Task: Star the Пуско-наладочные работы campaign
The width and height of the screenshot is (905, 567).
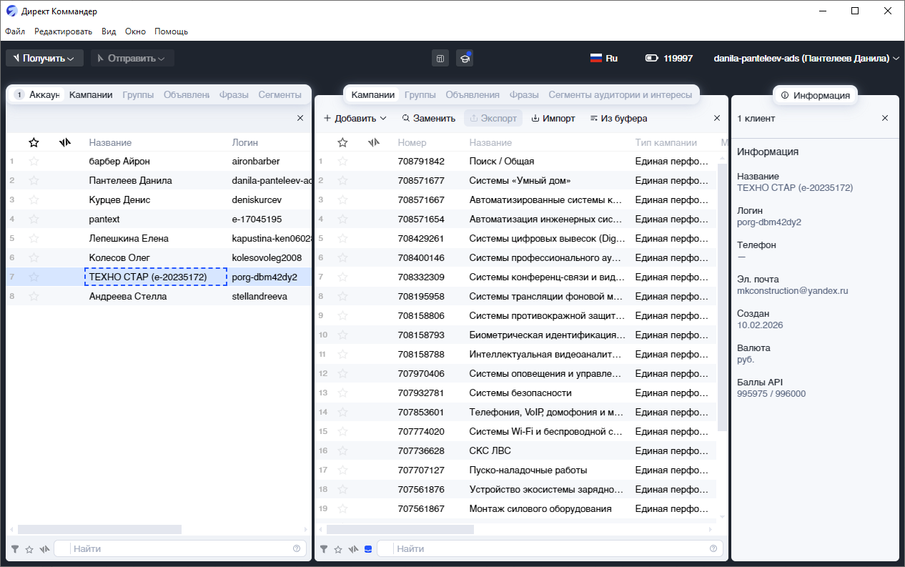Action: point(342,470)
